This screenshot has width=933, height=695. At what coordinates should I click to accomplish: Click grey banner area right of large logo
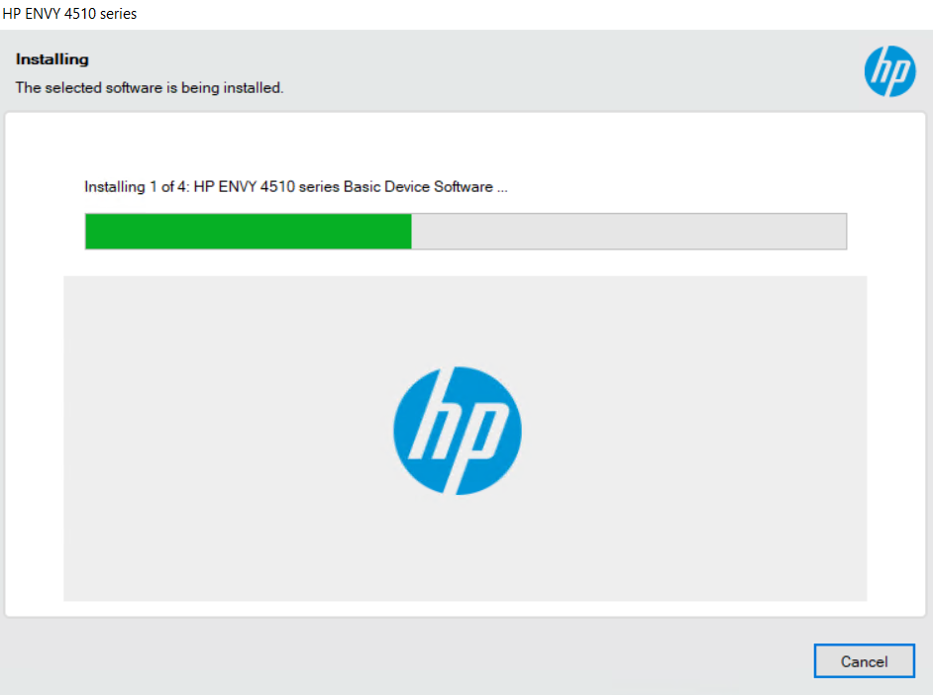click(x=693, y=436)
